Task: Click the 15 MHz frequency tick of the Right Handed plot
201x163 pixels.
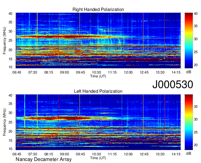Action: tap(10, 59)
